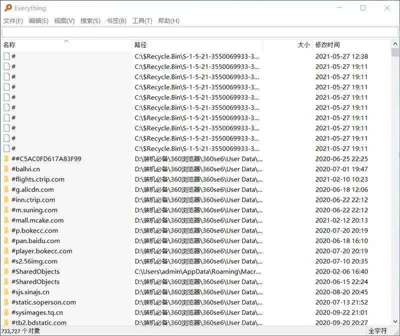Minimize the Everything window
The width and height of the screenshot is (400, 336).
click(x=339, y=8)
